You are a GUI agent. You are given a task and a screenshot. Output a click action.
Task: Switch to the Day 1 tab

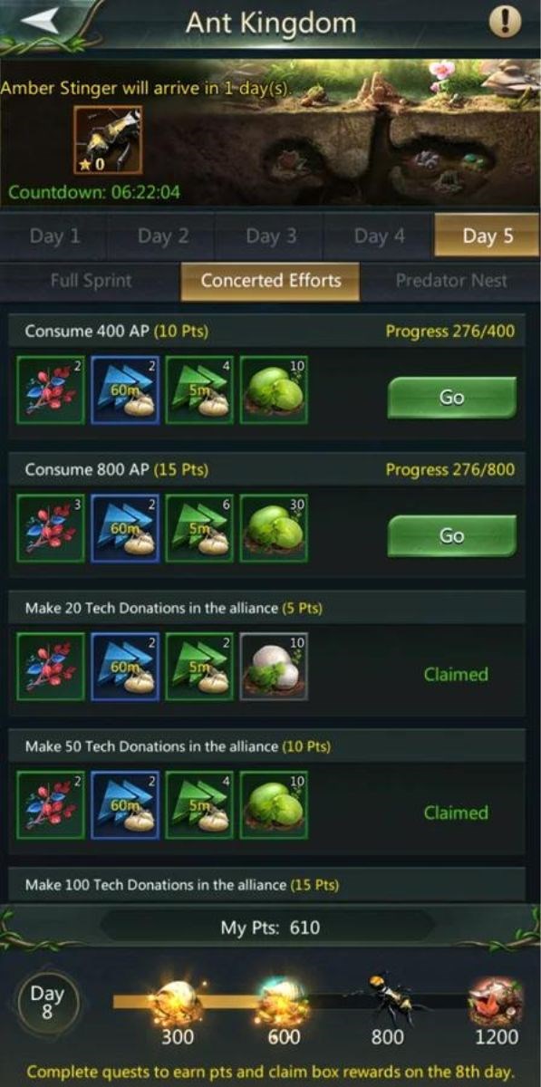click(x=54, y=236)
